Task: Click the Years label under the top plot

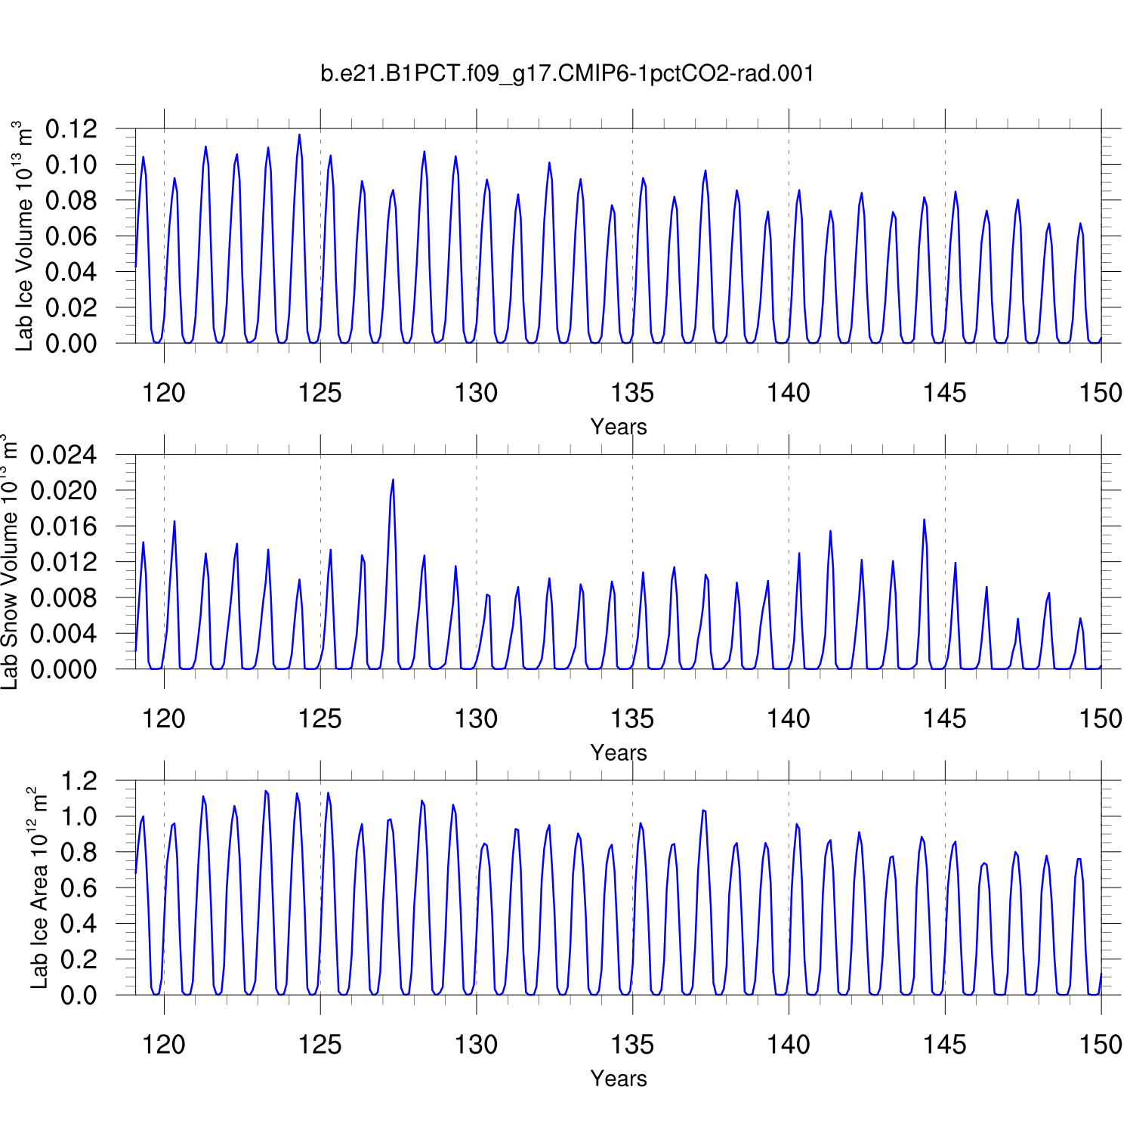Action: (618, 427)
